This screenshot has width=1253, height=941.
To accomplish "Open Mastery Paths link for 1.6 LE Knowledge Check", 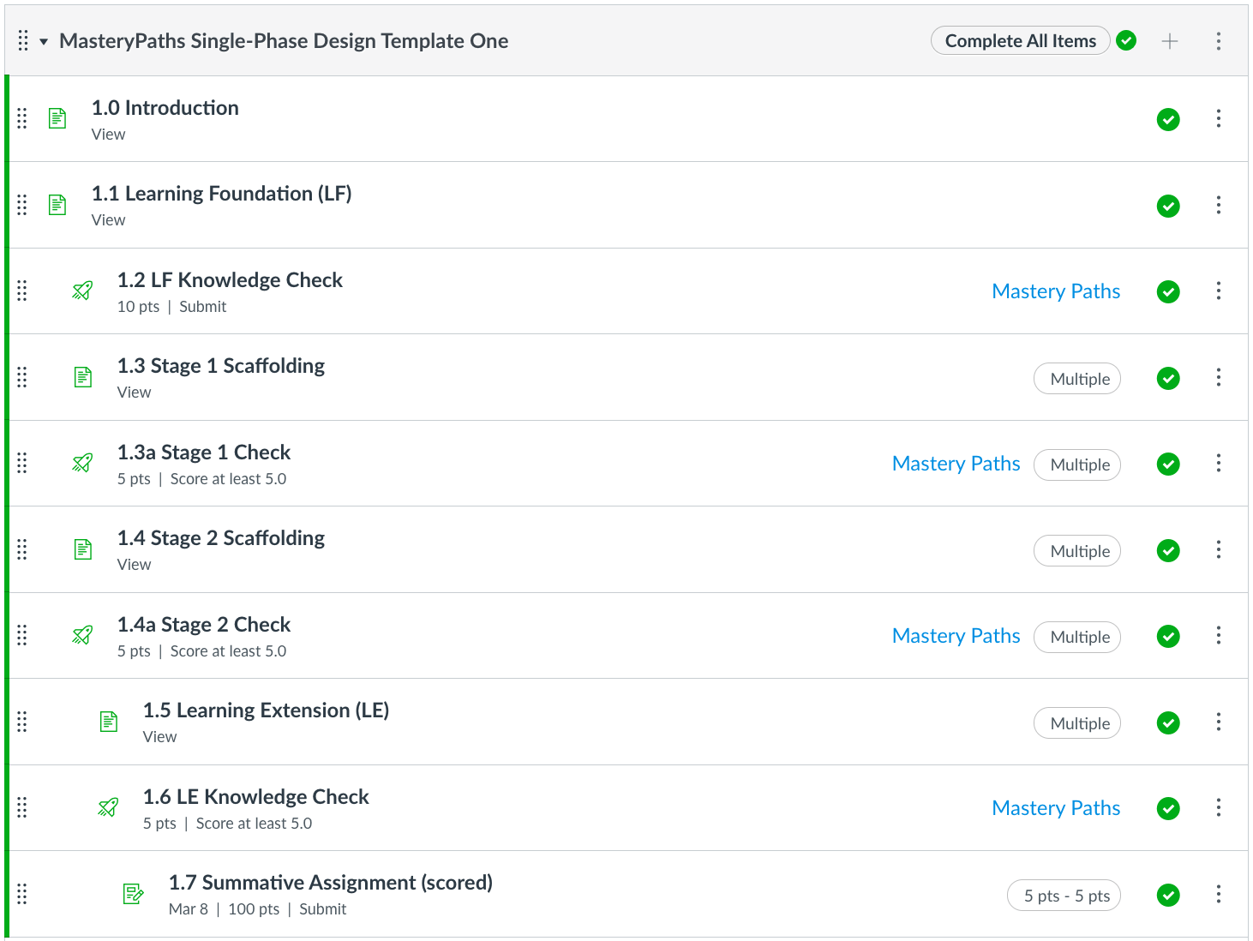I will 1056,808.
